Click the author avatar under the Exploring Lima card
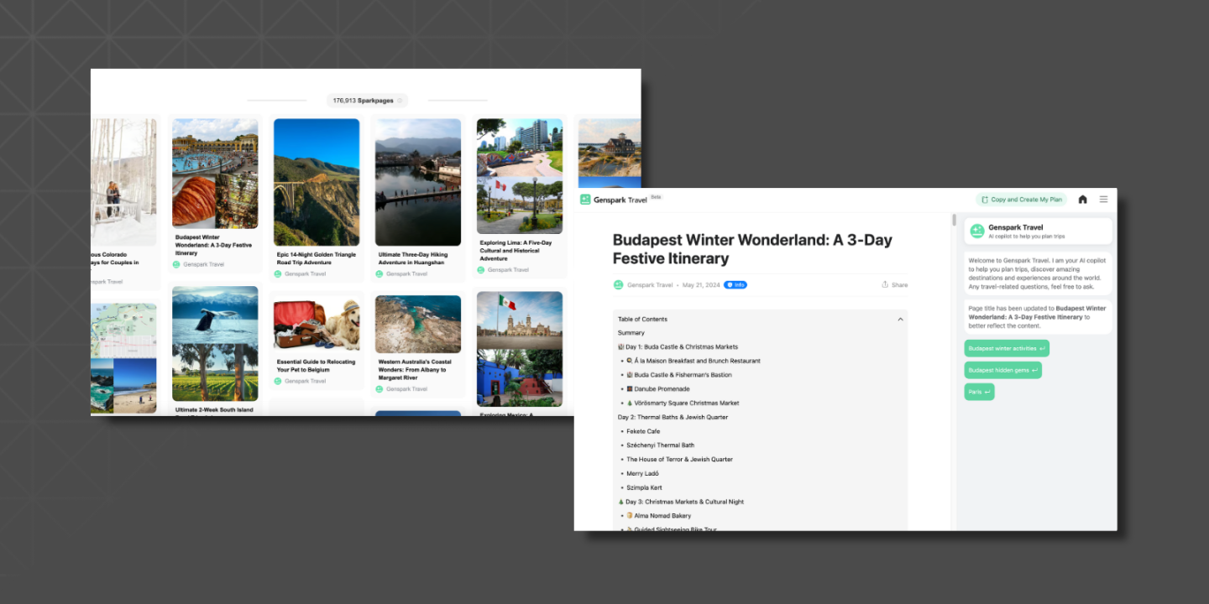 click(481, 270)
